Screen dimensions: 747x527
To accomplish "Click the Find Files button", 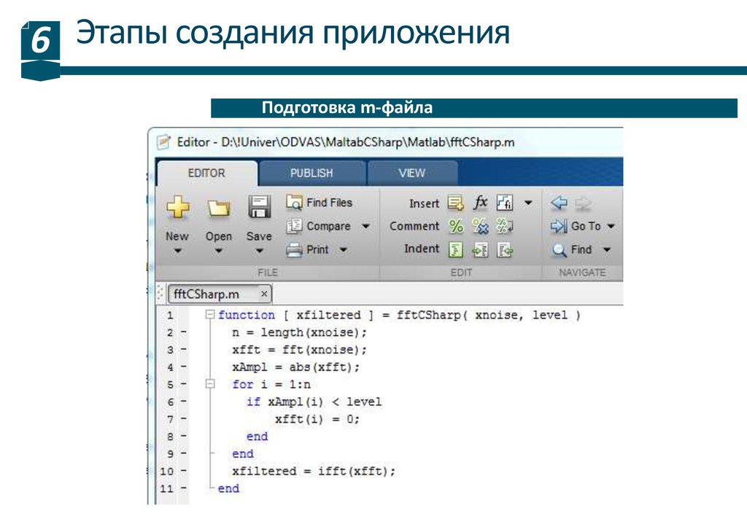I will [320, 203].
